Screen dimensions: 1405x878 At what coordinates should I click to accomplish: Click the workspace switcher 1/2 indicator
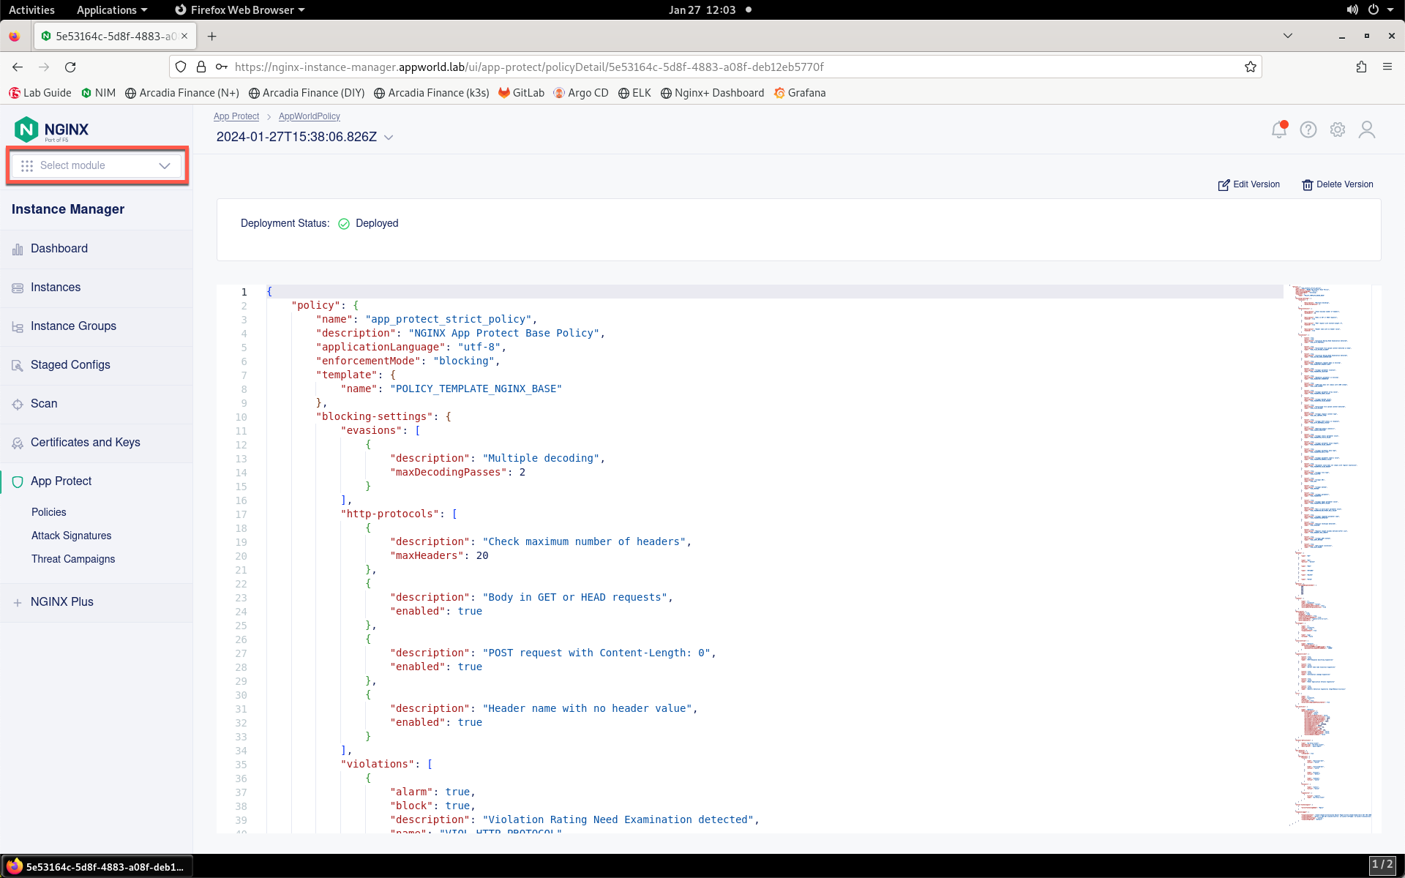point(1382,865)
